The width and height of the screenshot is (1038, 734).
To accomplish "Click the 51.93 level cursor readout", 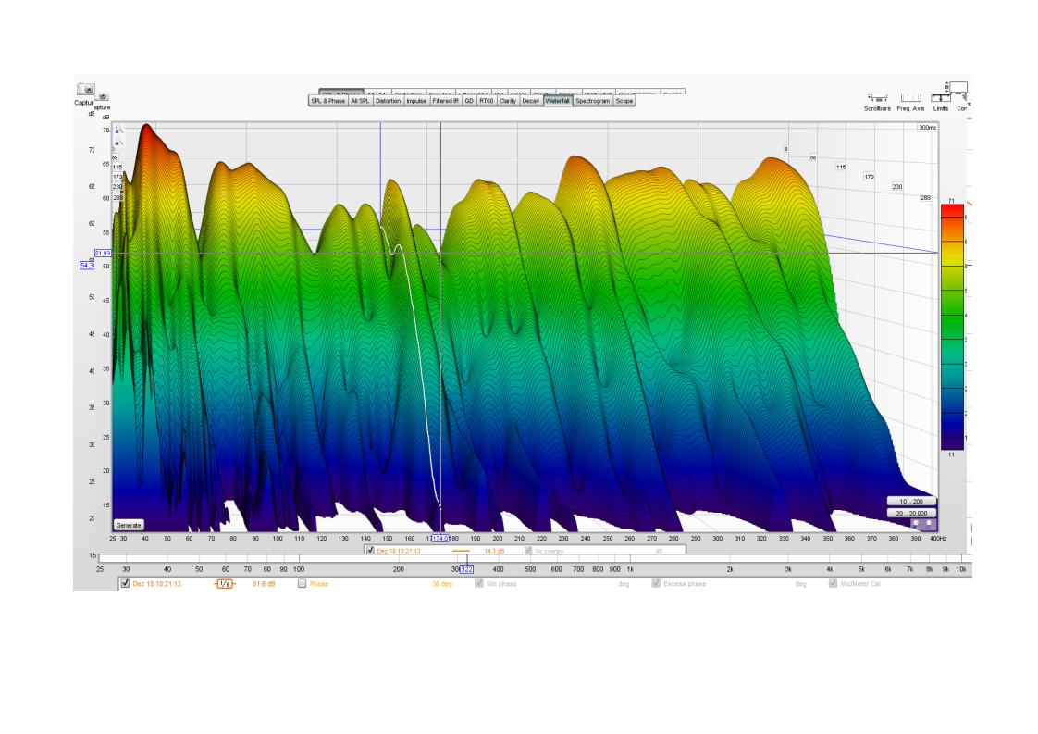I will pyautogui.click(x=103, y=253).
